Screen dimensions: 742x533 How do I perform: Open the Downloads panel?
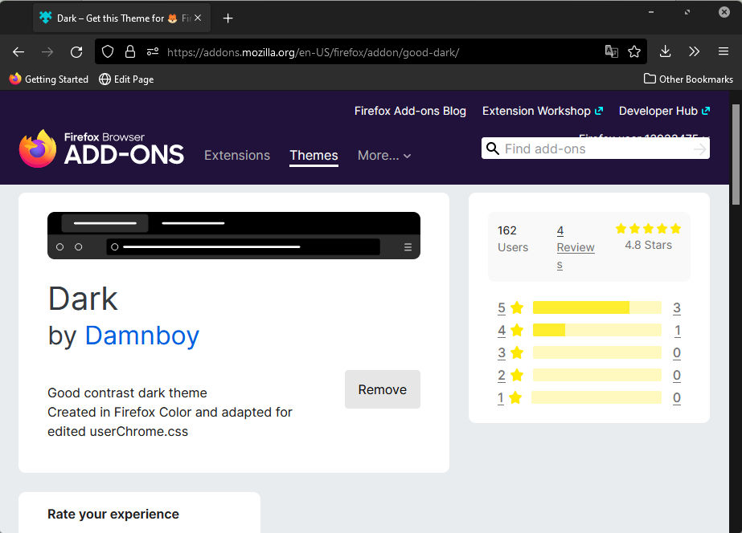click(666, 51)
